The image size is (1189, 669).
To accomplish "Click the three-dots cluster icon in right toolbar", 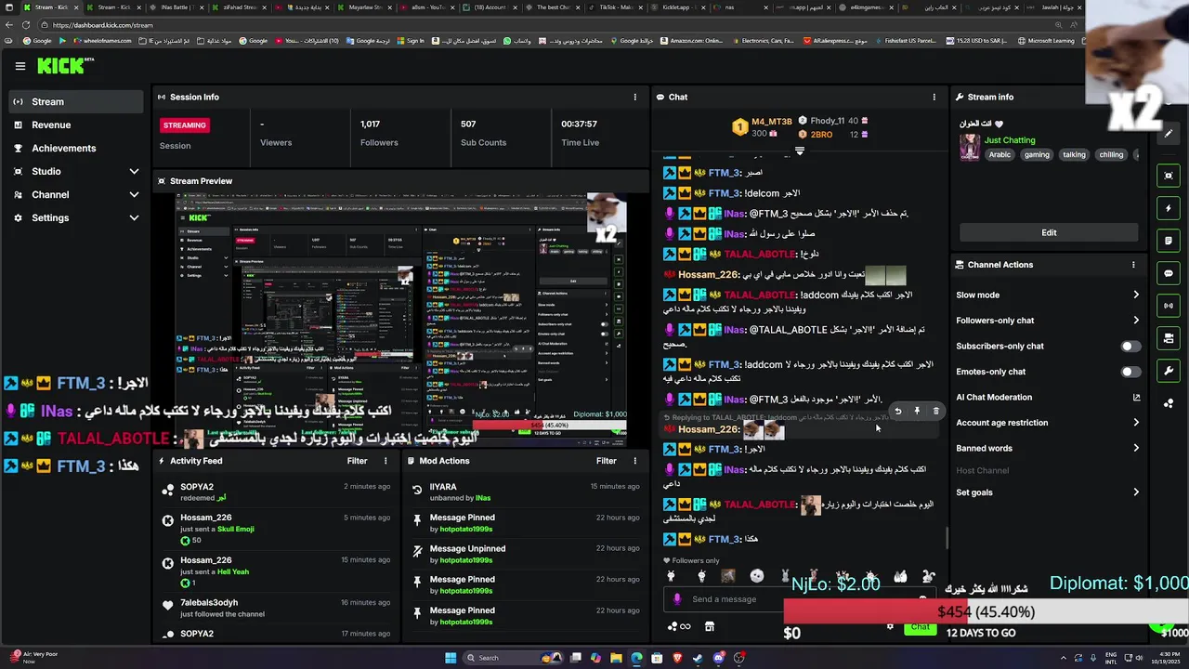I will [1169, 403].
